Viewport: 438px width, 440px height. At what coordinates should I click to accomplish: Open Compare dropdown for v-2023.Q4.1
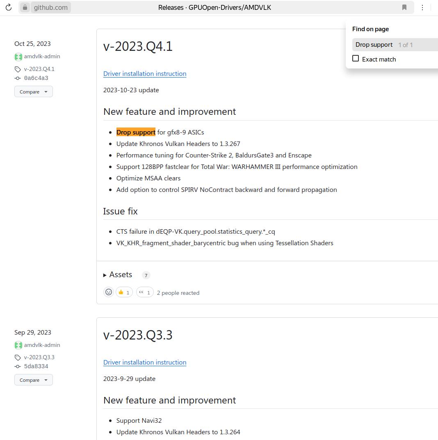coord(34,92)
